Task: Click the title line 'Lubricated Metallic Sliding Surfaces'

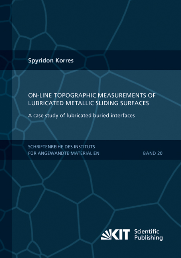Action: pyautogui.click(x=88, y=103)
